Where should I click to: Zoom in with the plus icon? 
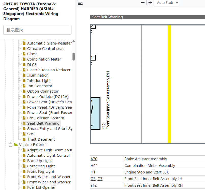coord(150,3)
